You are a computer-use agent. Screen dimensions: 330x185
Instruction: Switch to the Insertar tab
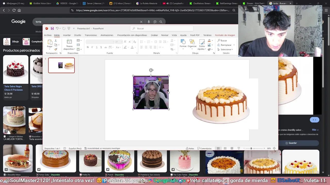coord(67,35)
